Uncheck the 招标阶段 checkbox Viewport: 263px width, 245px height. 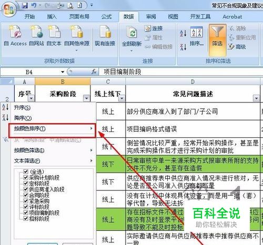pos(26,218)
